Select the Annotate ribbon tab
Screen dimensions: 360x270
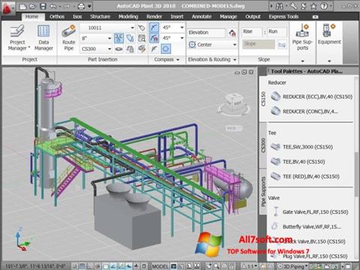pyautogui.click(x=202, y=16)
